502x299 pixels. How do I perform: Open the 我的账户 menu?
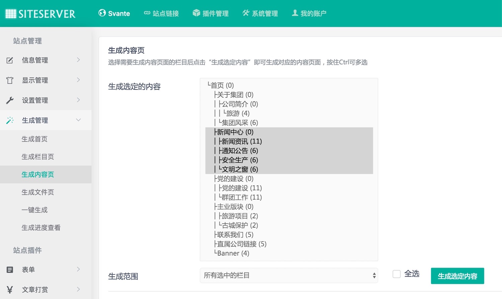(x=309, y=13)
